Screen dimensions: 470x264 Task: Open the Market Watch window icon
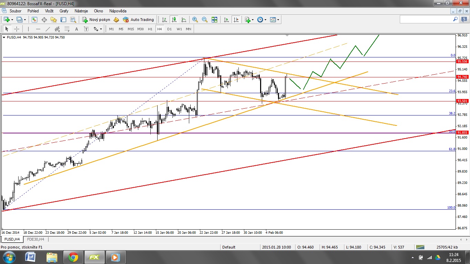coord(34,20)
